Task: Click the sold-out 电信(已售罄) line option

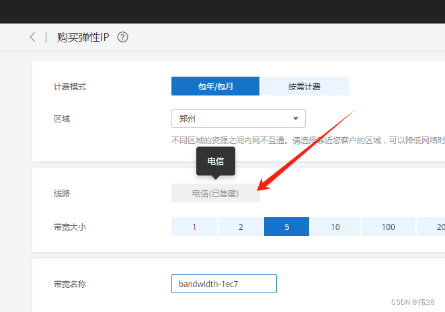Action: (215, 193)
